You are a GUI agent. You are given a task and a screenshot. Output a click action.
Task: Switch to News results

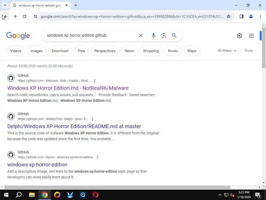point(129,51)
